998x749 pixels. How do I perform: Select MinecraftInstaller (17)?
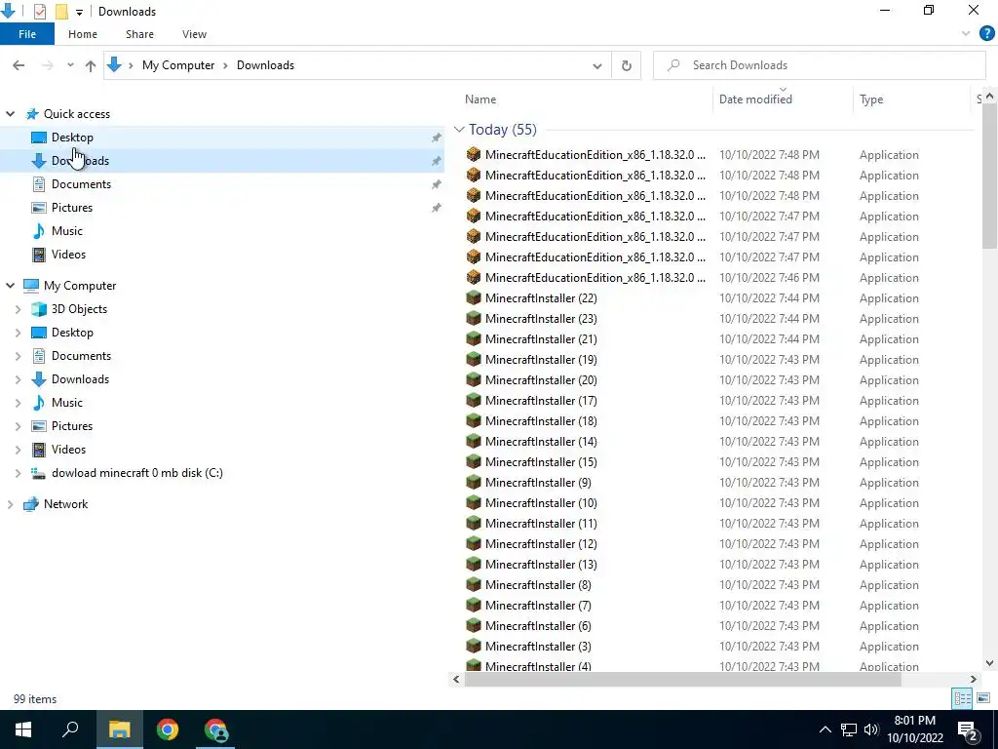tap(540, 401)
